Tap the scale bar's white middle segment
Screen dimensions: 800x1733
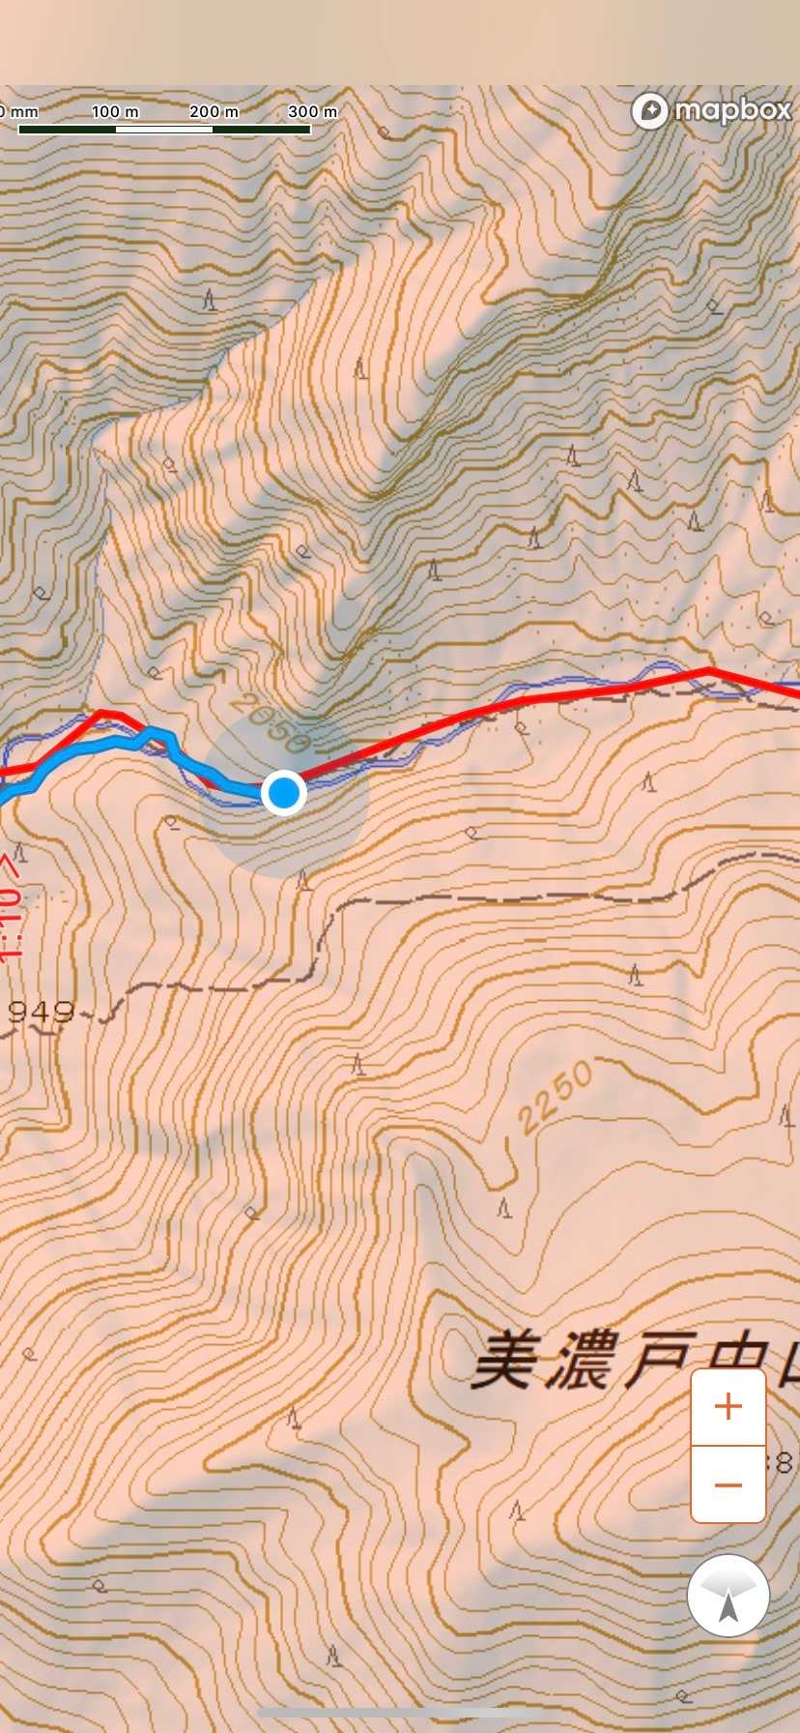pyautogui.click(x=164, y=129)
